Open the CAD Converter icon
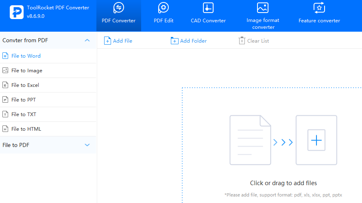The image size is (362, 203). pos(208,8)
